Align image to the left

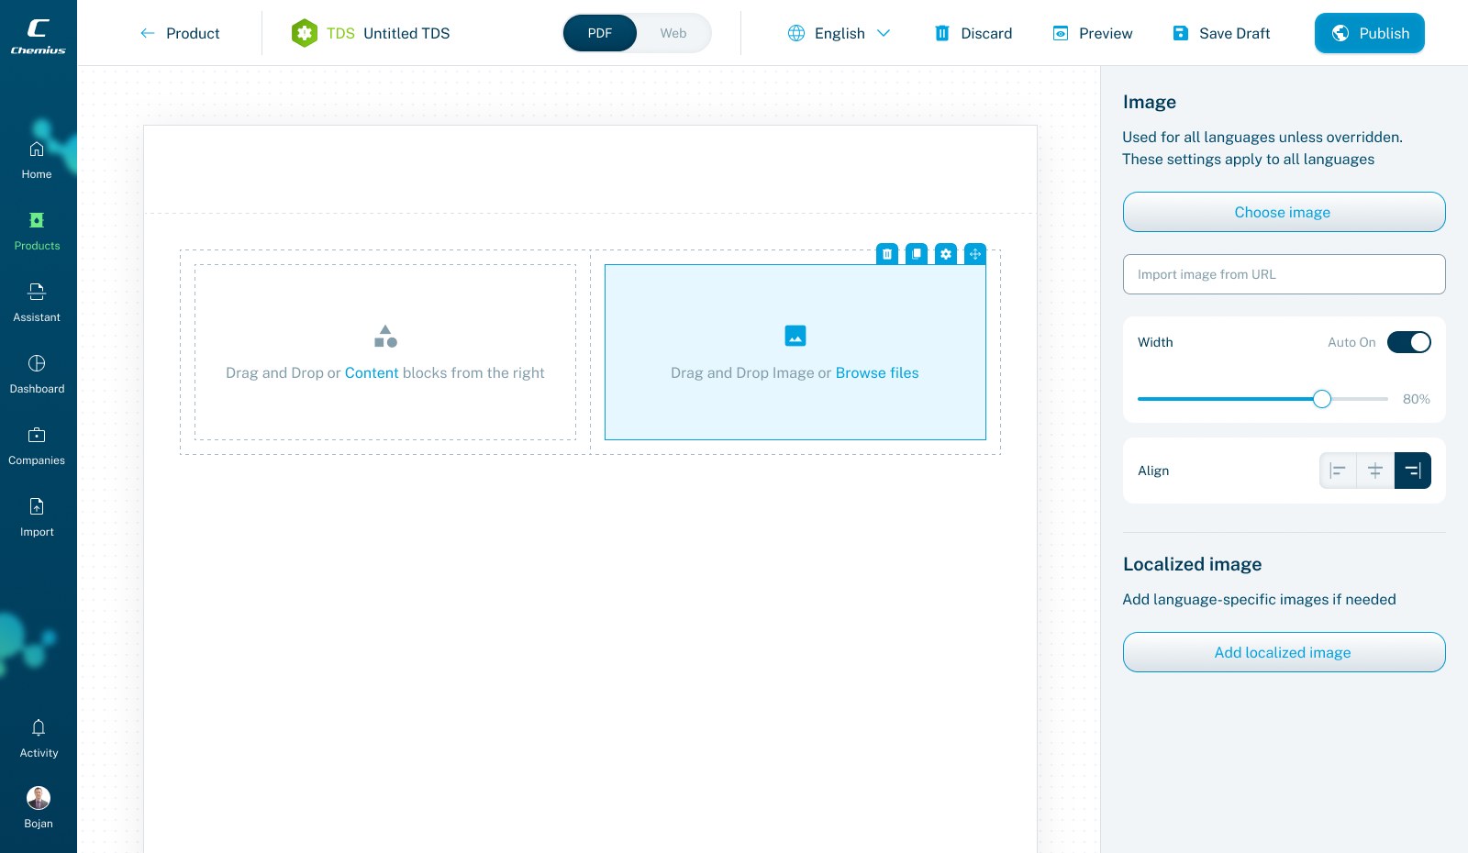1338,471
